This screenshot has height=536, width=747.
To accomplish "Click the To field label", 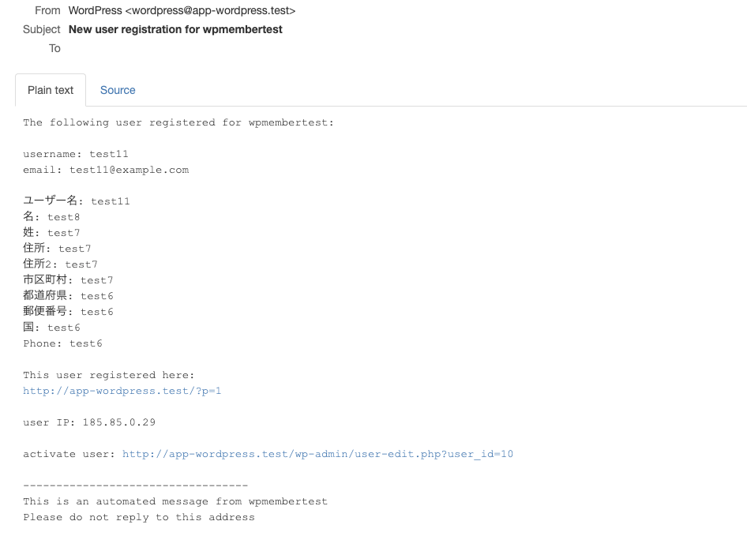I will tap(54, 48).
